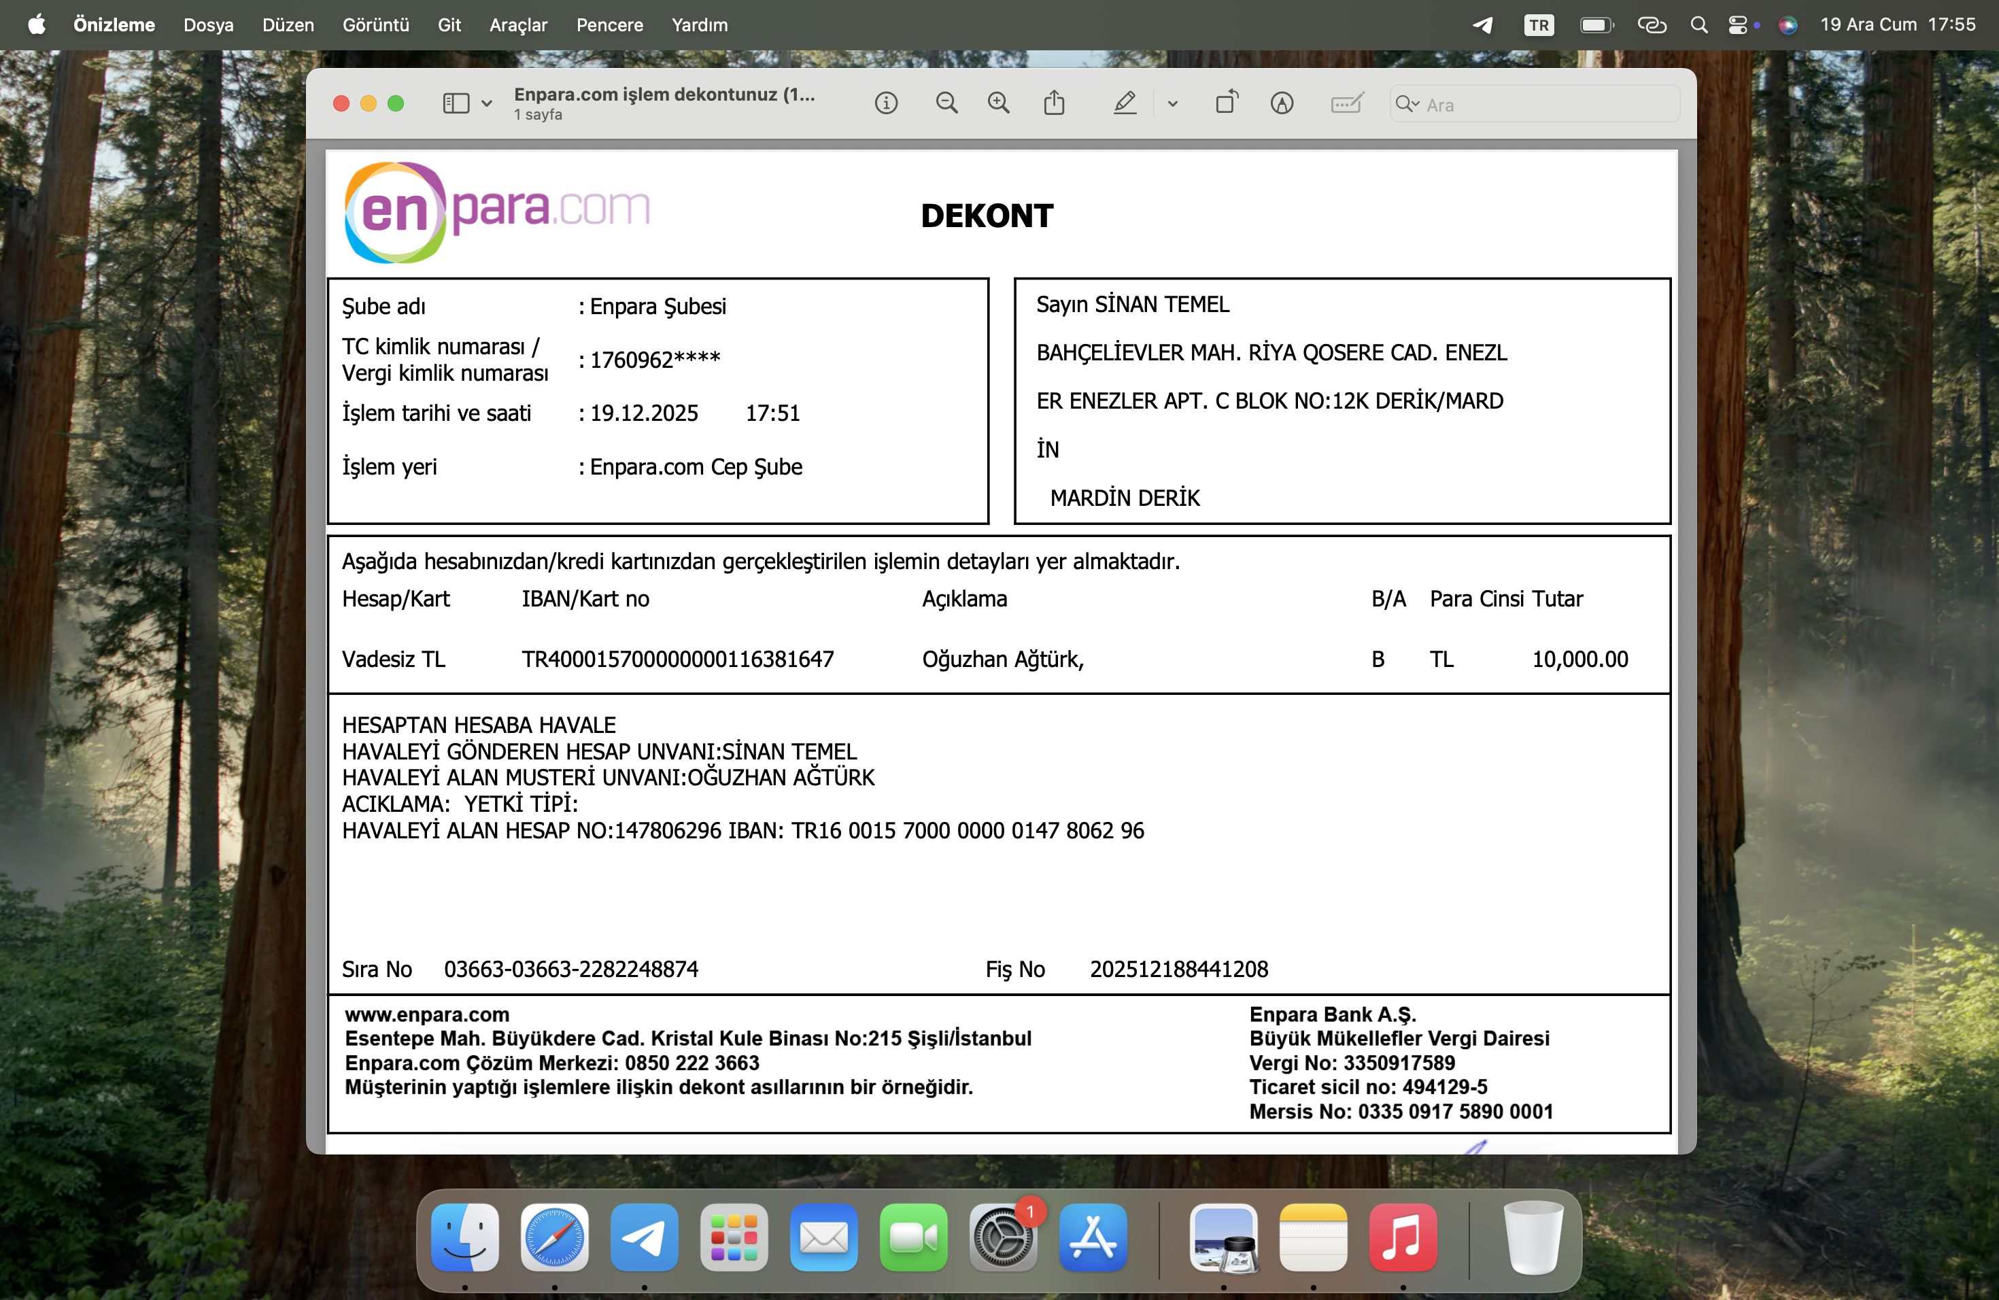Open Spotlight search in menu bar
Screen dimensions: 1999x1300
pos(1699,24)
